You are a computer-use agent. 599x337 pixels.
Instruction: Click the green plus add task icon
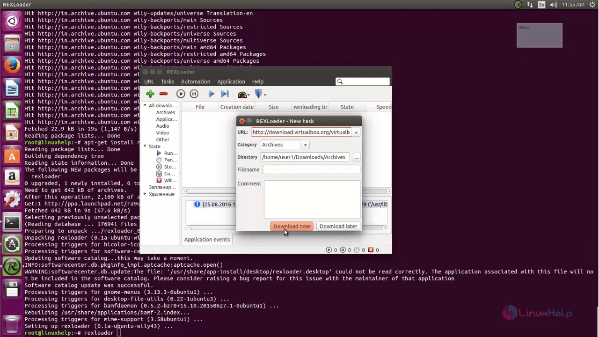(x=150, y=94)
